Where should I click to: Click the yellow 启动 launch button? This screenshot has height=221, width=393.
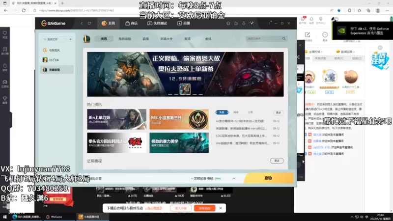(x=268, y=178)
